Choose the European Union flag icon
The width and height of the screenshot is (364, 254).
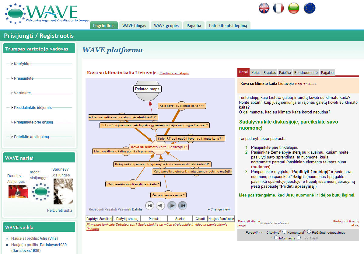coord(310,8)
